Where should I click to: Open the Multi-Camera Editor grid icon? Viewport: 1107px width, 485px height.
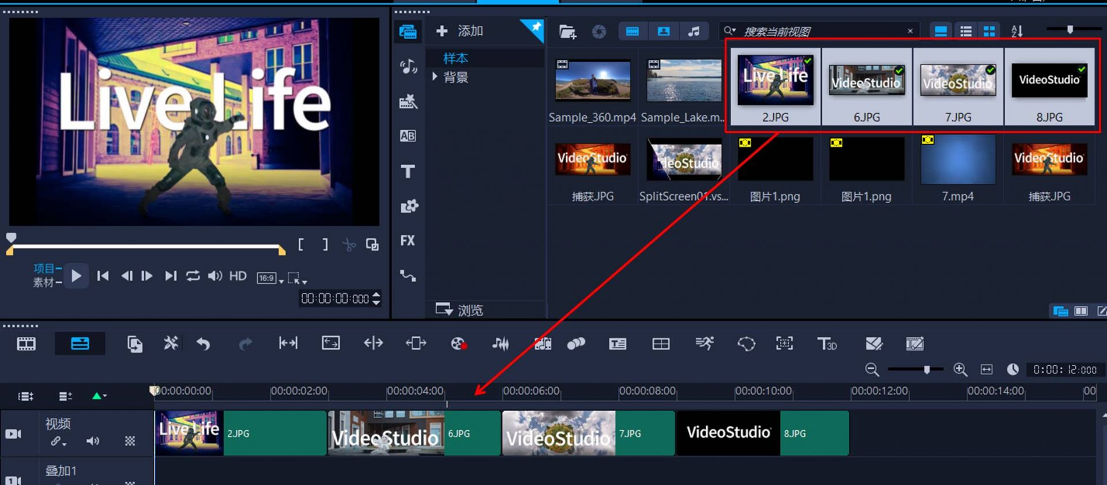click(x=661, y=344)
